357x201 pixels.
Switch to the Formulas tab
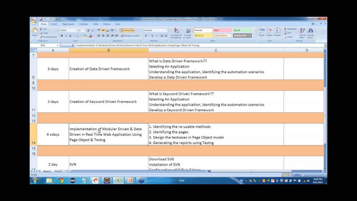click(83, 24)
